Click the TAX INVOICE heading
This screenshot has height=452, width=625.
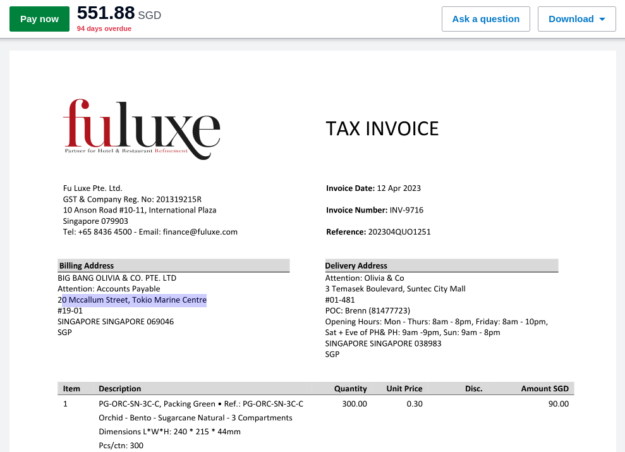coord(382,129)
